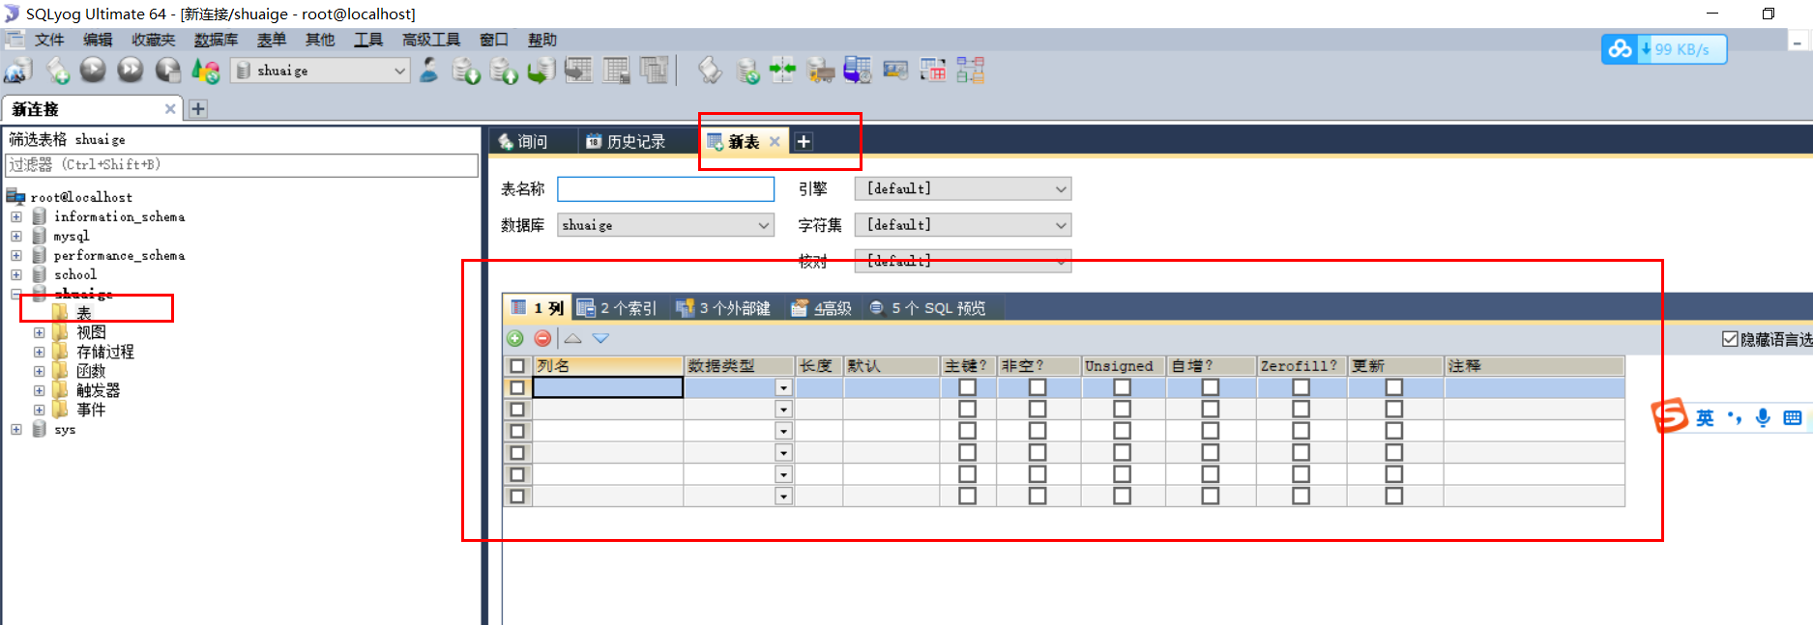This screenshot has width=1813, height=625.
Task: Expand the information_schema database node
Action: 16,216
